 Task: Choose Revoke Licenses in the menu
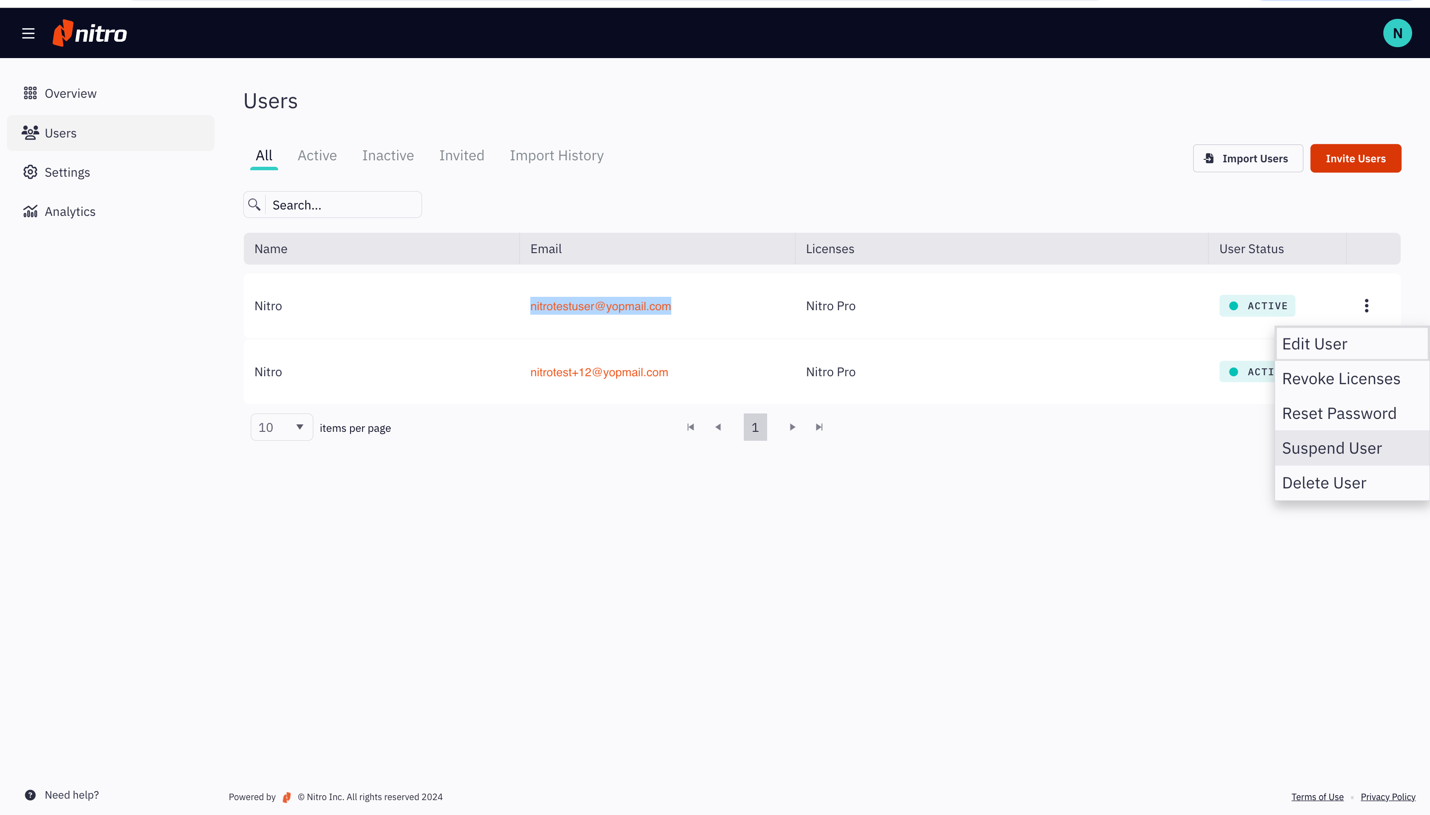(x=1341, y=379)
